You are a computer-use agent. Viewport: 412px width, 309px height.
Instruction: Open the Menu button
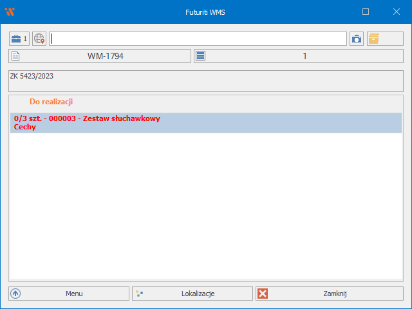[70, 294]
